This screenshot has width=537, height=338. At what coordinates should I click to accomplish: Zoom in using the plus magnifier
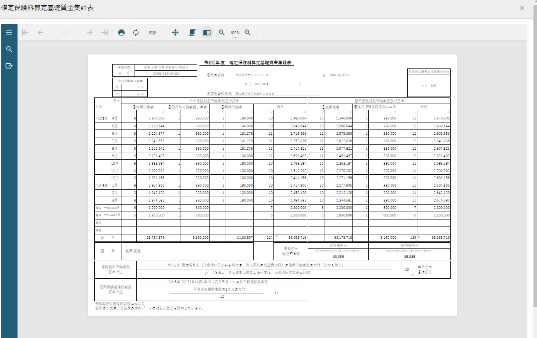tap(248, 32)
